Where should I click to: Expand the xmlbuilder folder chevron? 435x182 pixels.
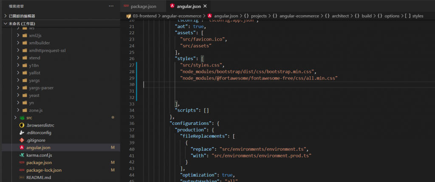click(x=18, y=43)
